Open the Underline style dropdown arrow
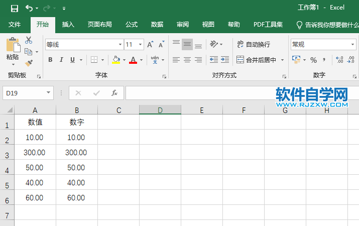Screen dimensions: 359x226 click(x=81, y=60)
